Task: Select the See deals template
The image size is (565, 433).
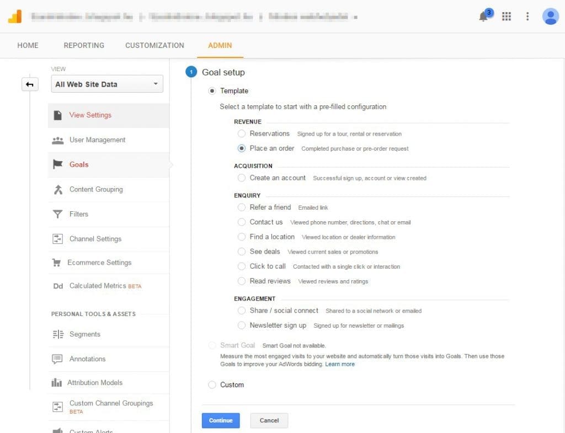Action: (x=242, y=252)
